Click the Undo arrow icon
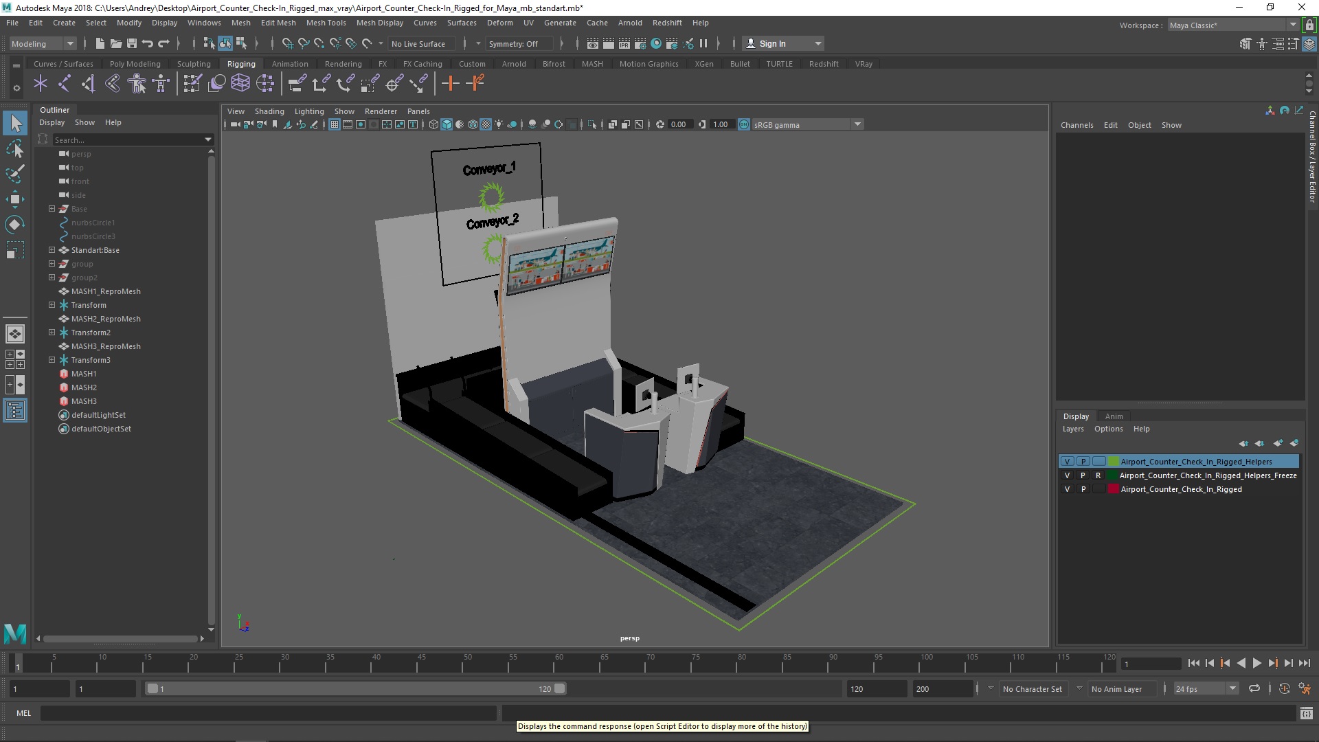 tap(147, 43)
